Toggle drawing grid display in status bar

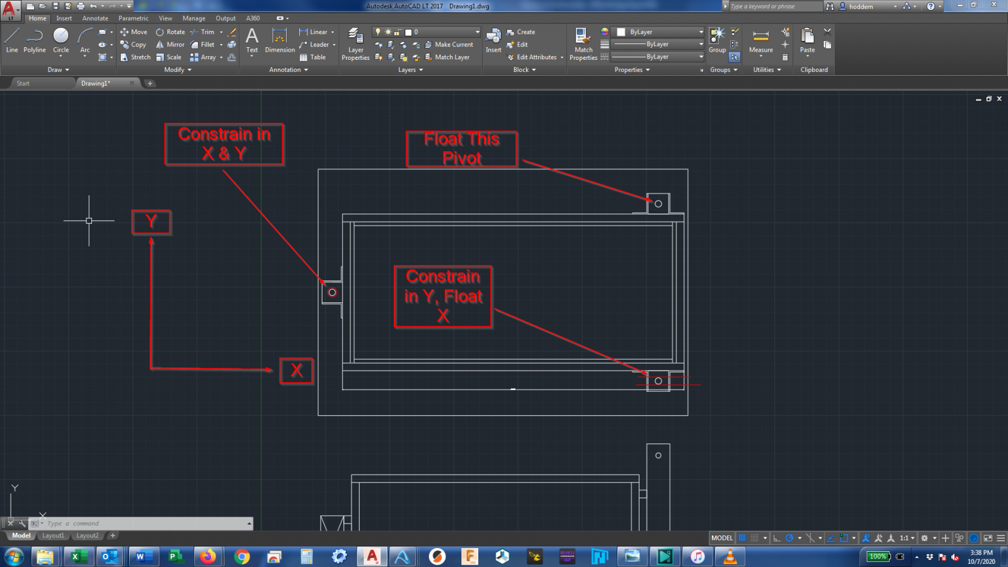[x=742, y=538]
